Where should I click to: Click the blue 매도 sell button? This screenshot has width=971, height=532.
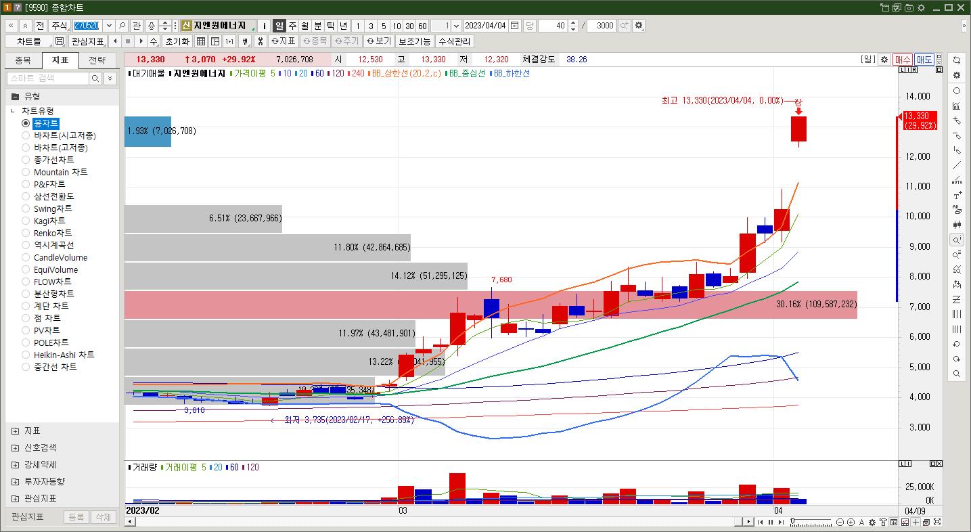(x=924, y=60)
